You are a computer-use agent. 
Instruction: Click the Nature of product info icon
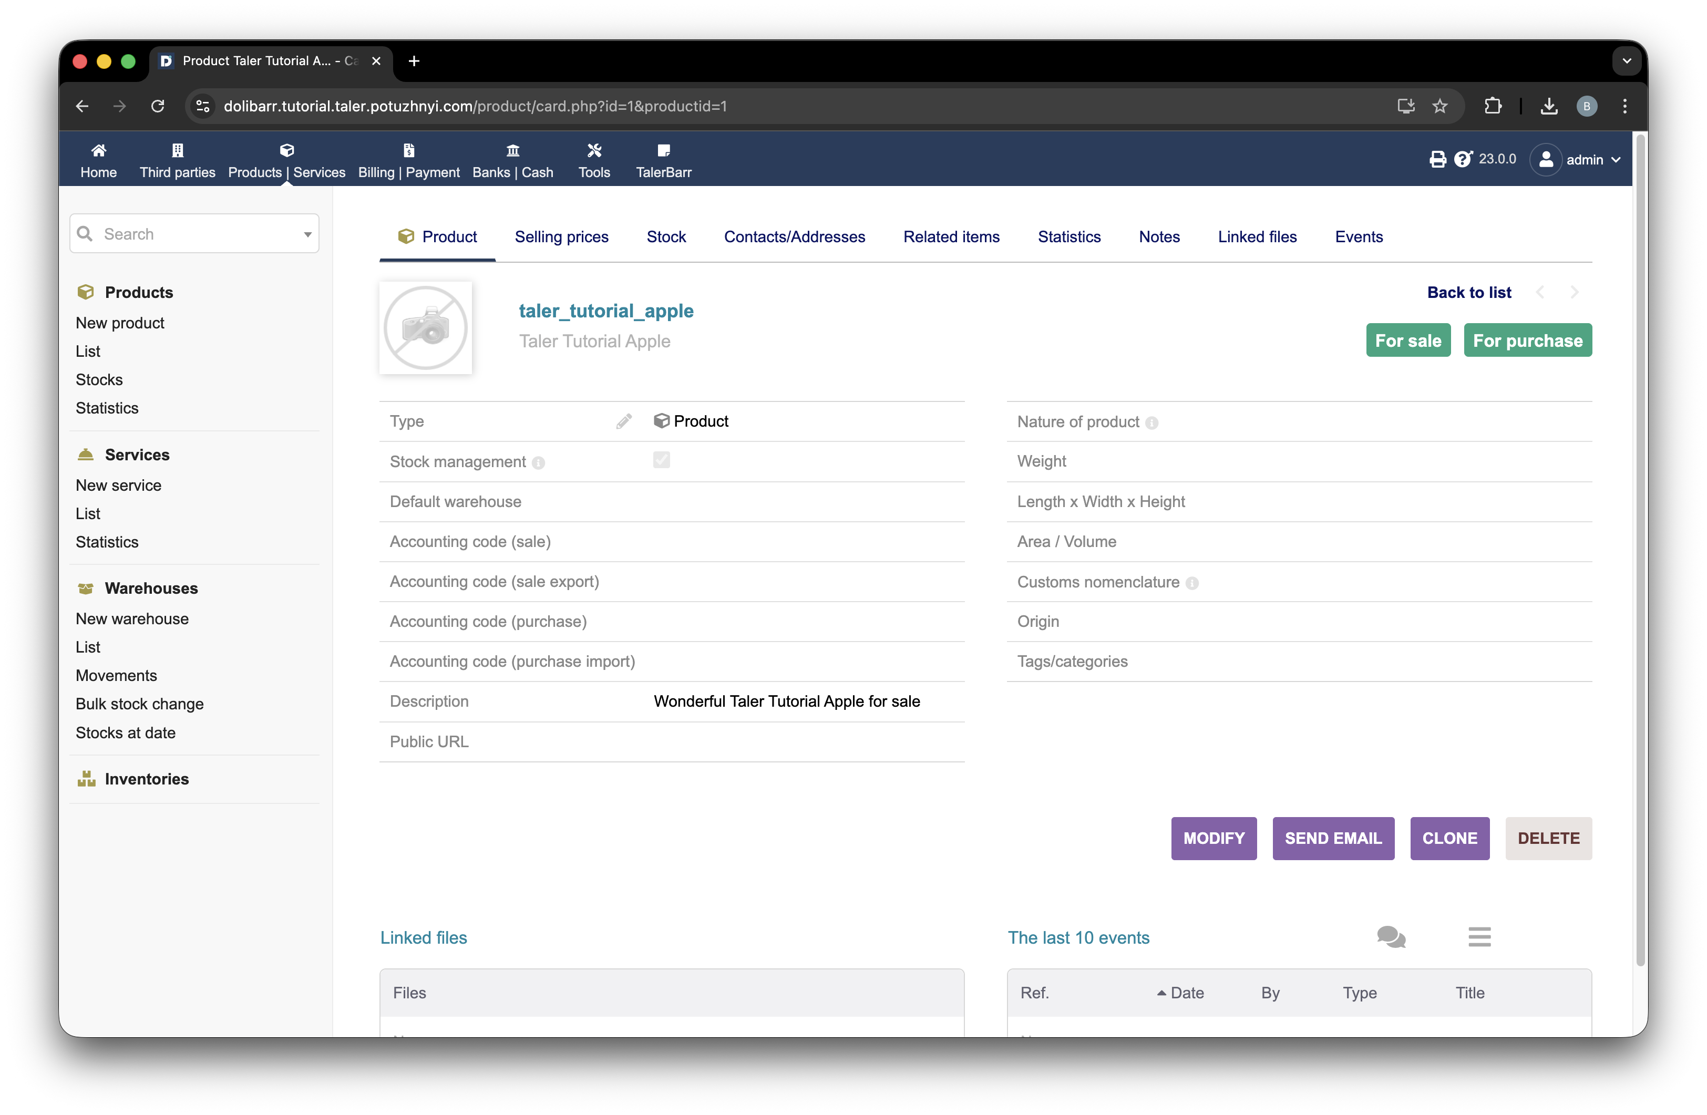coord(1151,423)
